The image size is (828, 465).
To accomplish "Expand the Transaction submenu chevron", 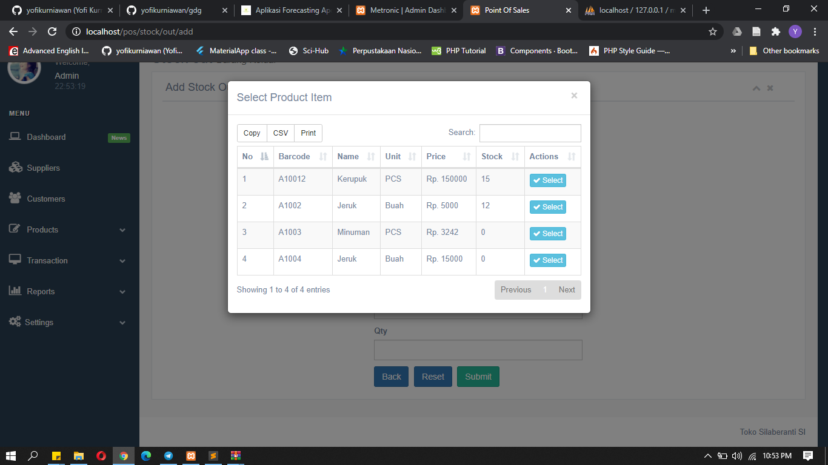I will (x=122, y=261).
